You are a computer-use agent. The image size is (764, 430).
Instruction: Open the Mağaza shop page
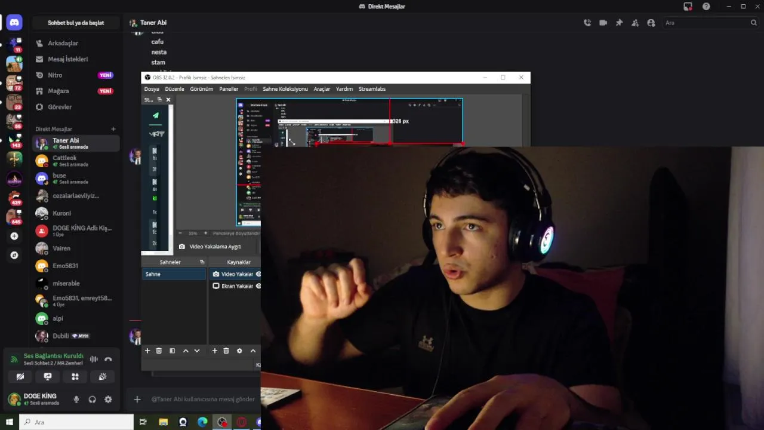click(x=76, y=91)
